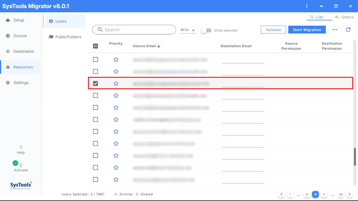Click the priority star in the topmost user row
The width and height of the screenshot is (358, 201).
click(x=116, y=59)
